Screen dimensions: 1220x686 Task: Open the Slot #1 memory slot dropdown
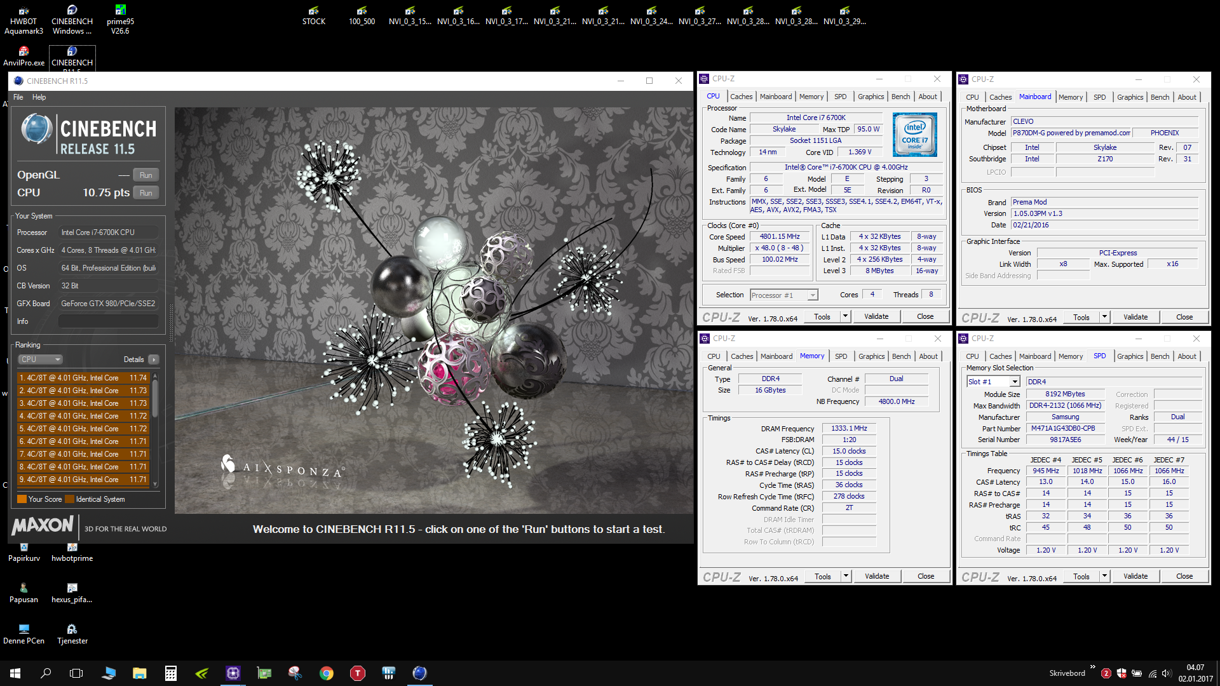click(993, 382)
